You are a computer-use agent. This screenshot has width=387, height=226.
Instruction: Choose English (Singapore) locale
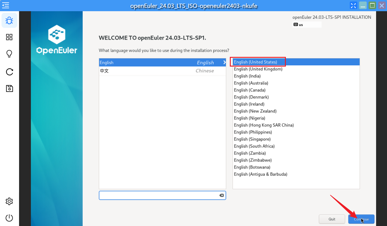point(296,139)
